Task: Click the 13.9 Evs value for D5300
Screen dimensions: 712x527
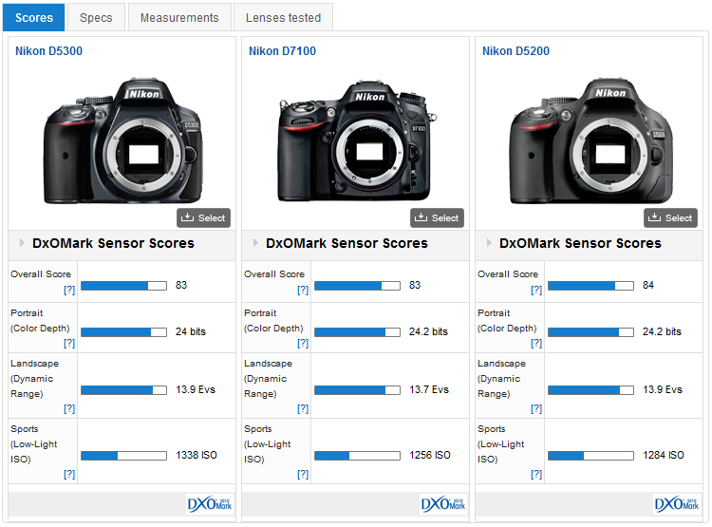Action: tap(196, 389)
